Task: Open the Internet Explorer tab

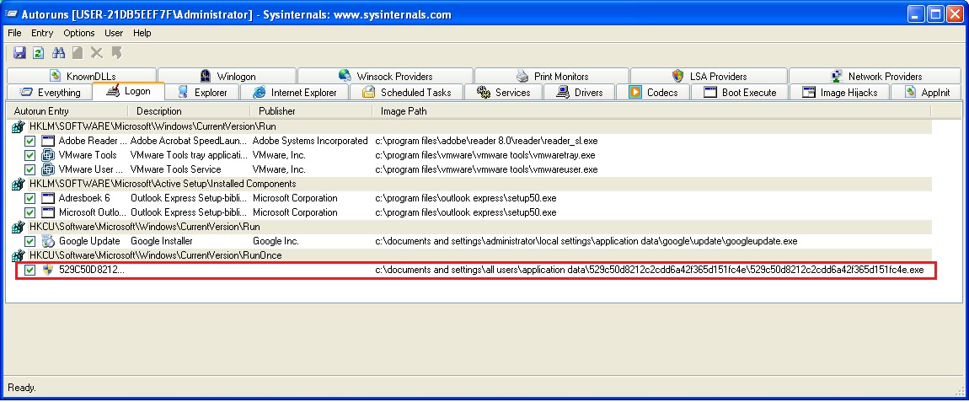Action: click(294, 92)
